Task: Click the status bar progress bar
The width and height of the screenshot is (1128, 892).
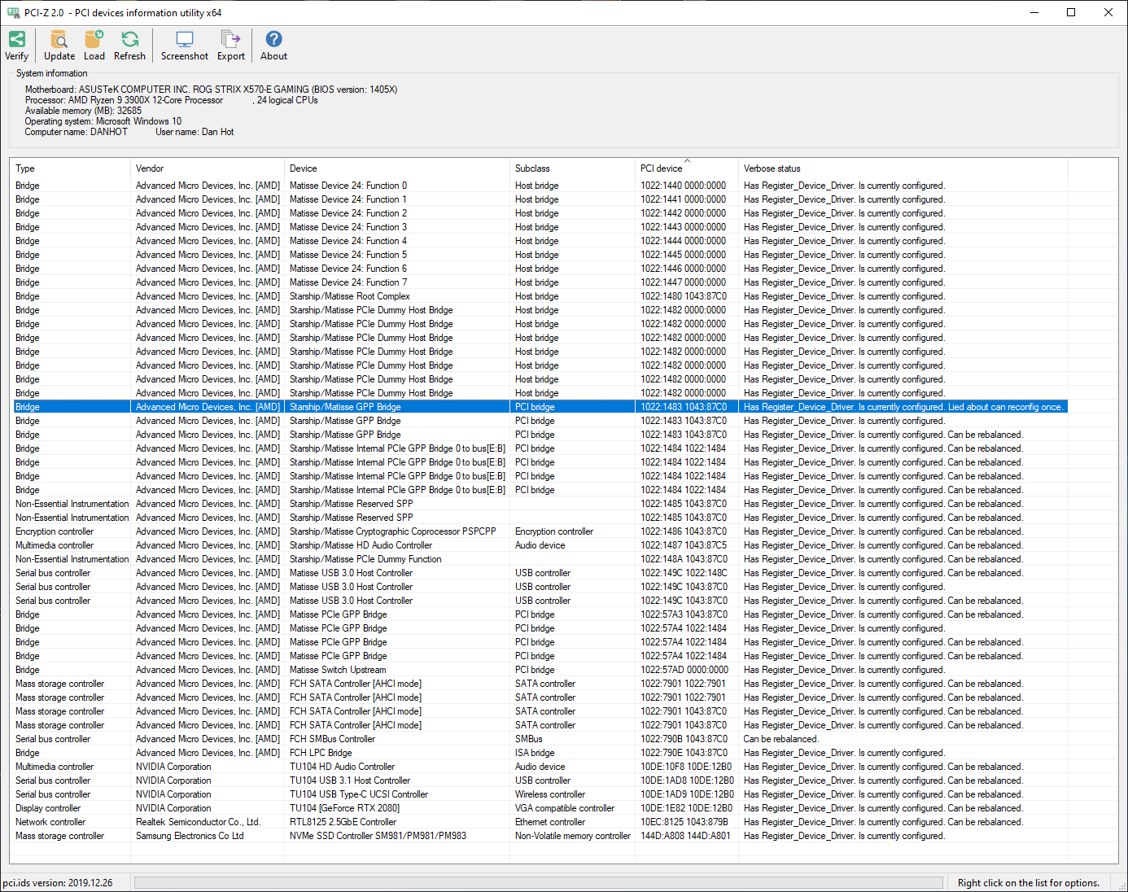Action: [539, 883]
